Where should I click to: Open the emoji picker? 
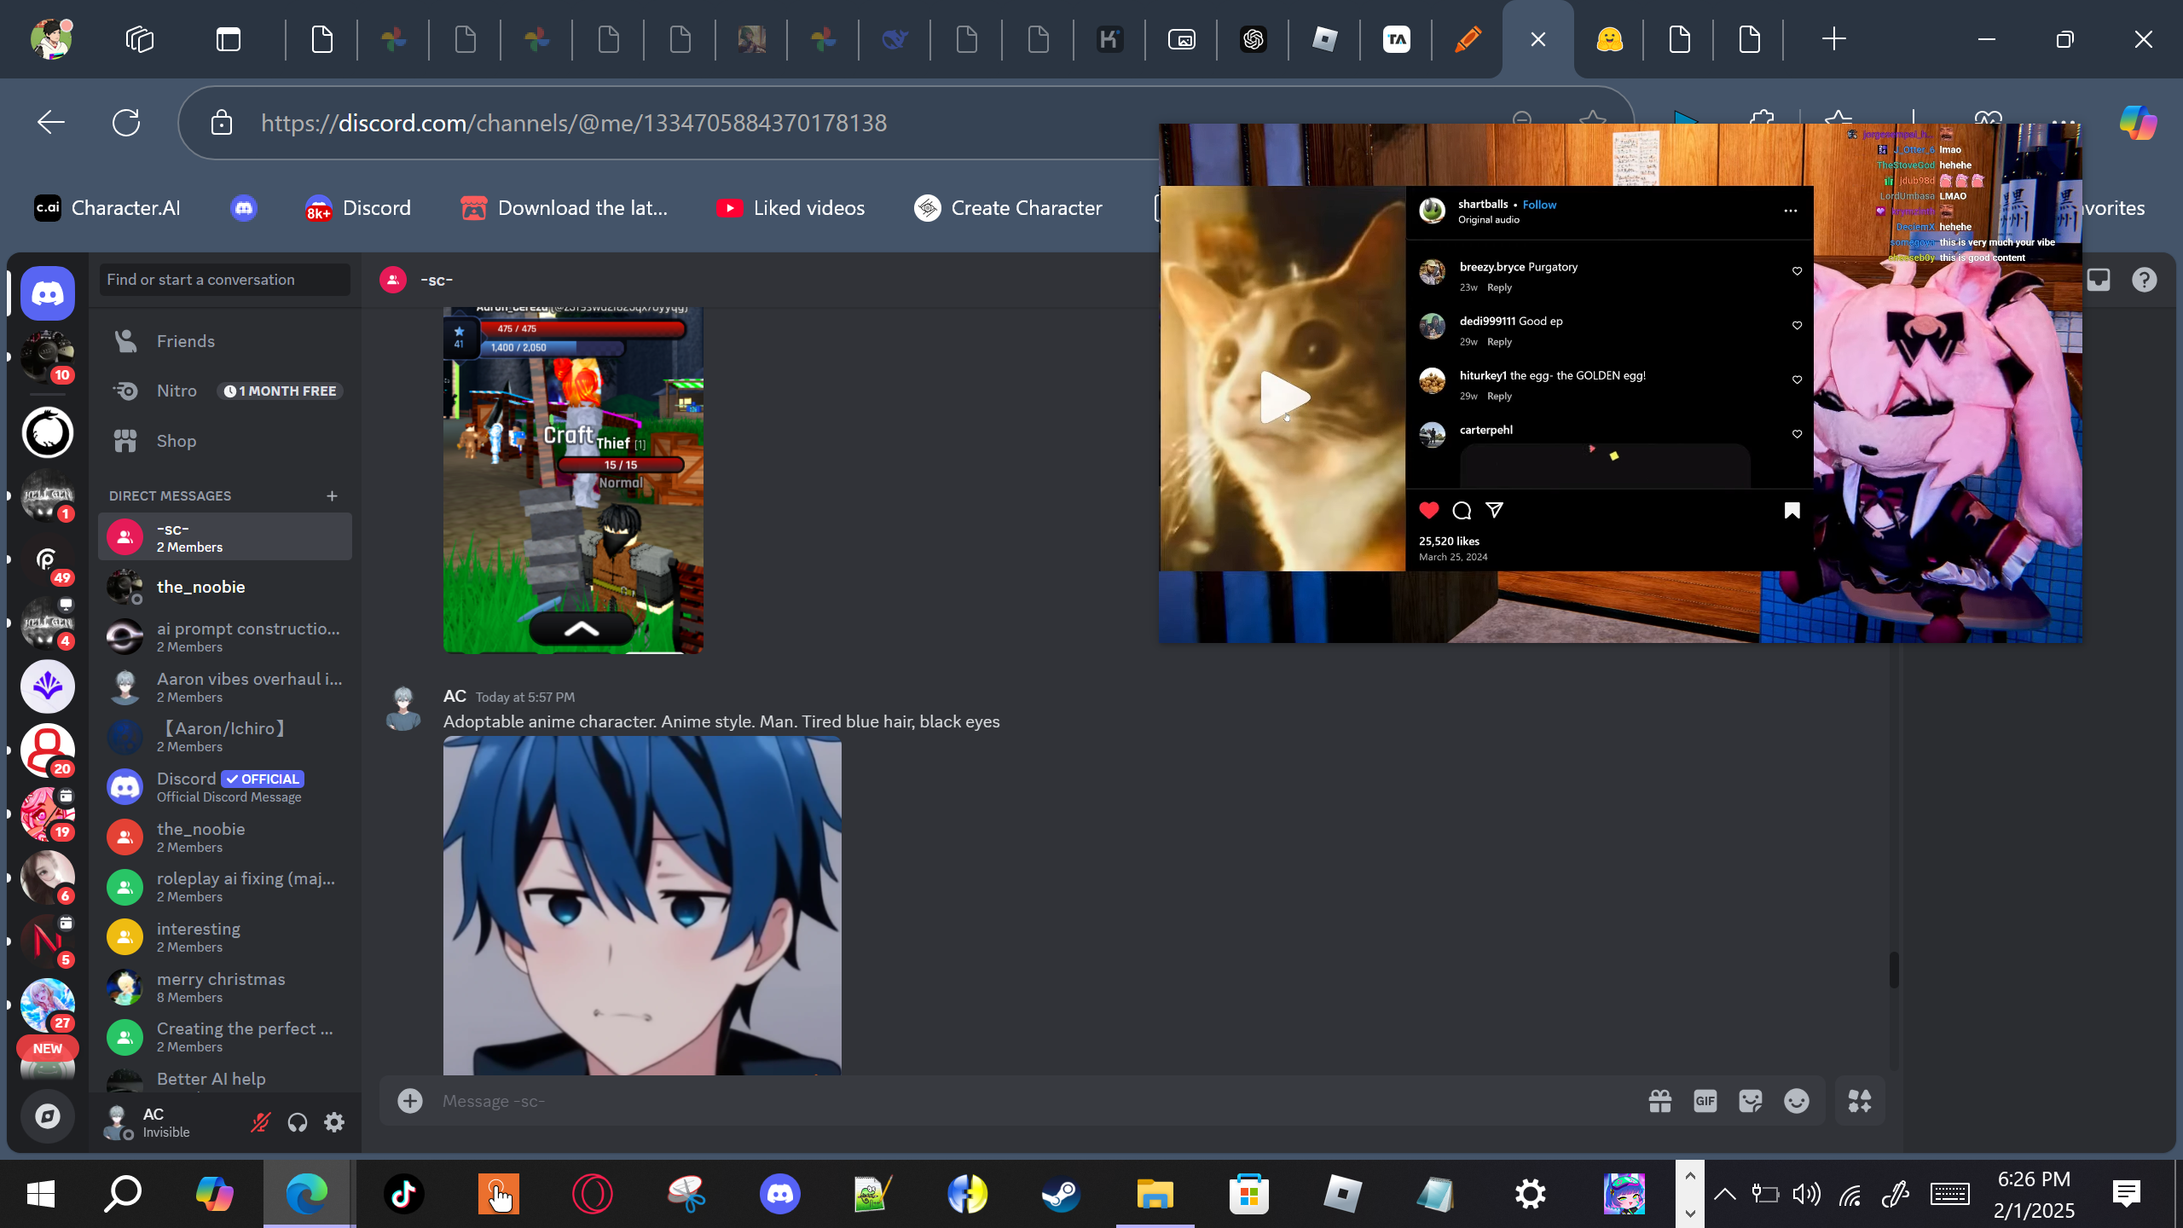coord(1796,1101)
